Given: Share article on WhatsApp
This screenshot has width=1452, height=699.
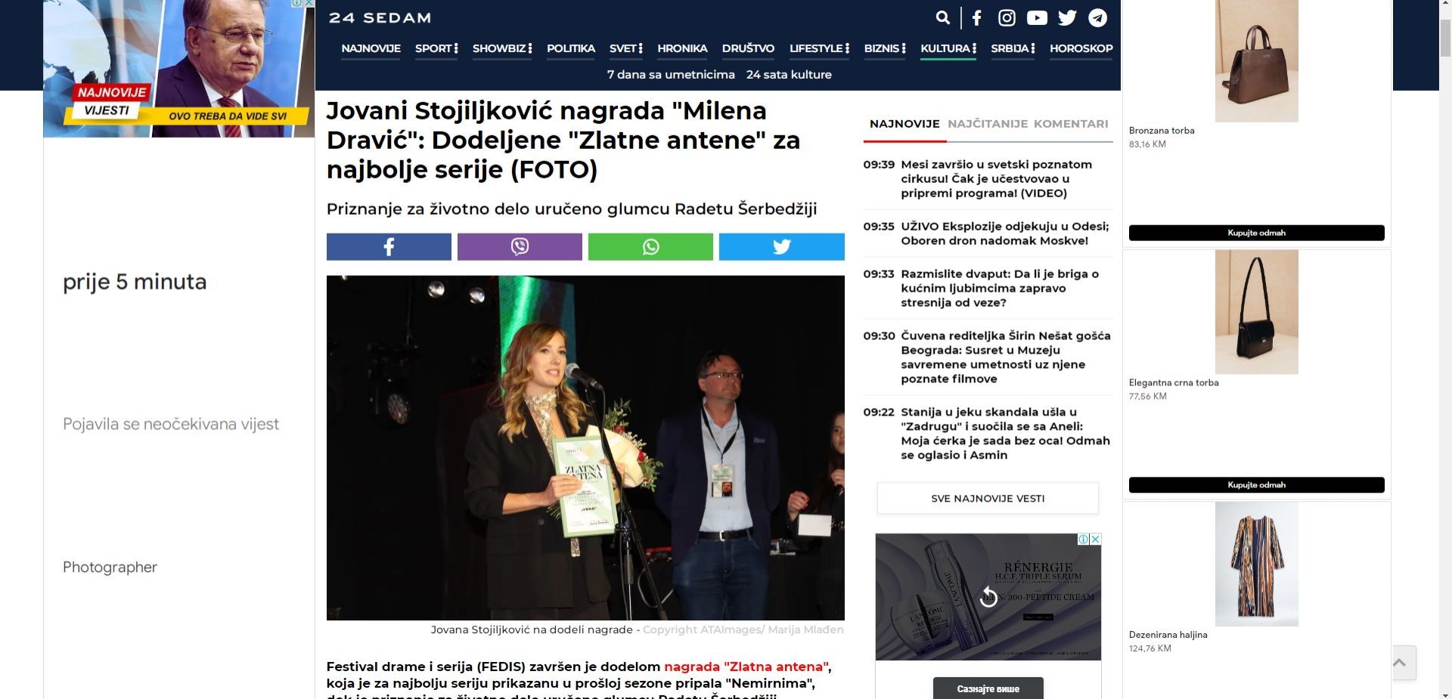Looking at the screenshot, I should (650, 247).
